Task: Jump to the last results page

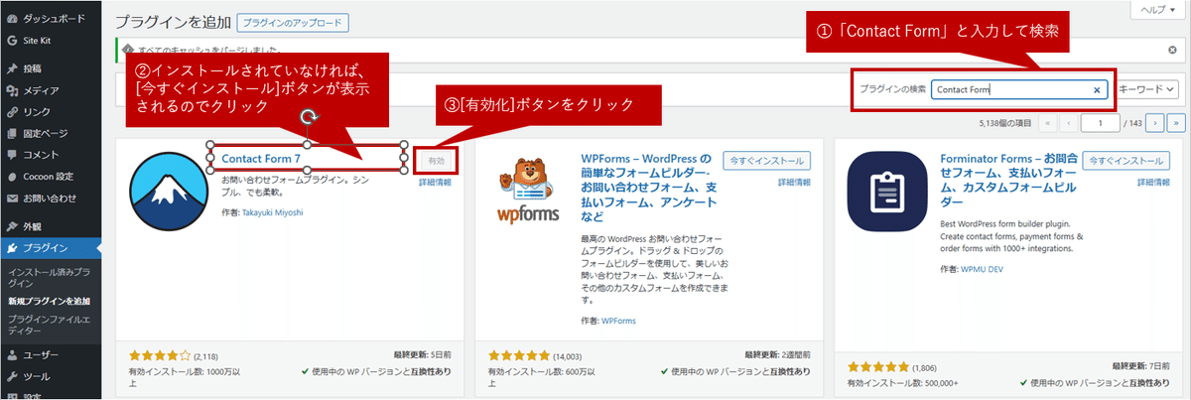Action: 1177,123
